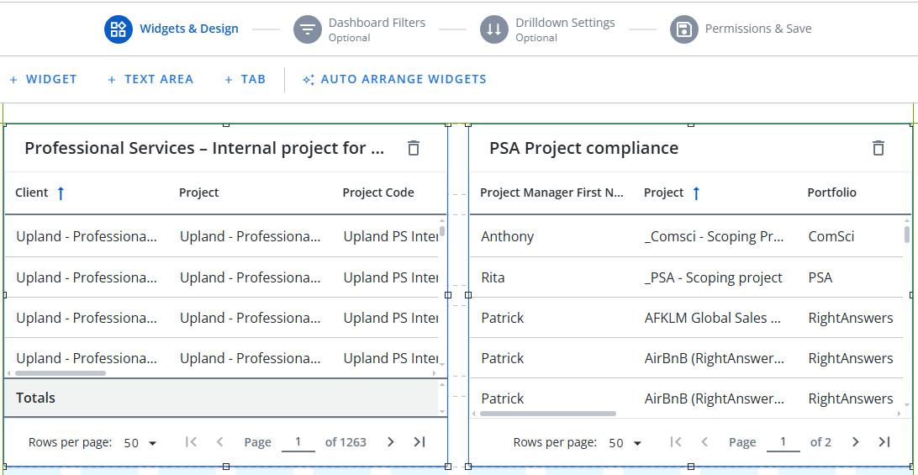Delete the PSA Project compliance widget
This screenshot has height=475, width=918.
[x=878, y=148]
